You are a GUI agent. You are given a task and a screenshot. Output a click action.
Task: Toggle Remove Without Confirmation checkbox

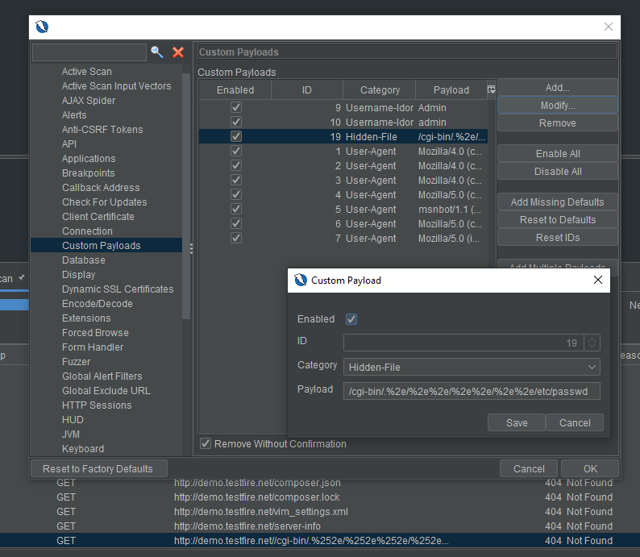click(206, 443)
